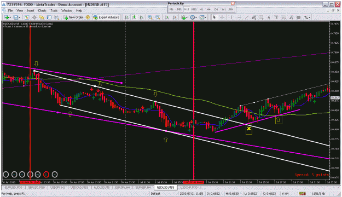Switch to the EURGBP,H4 chart tab

pos(143,187)
